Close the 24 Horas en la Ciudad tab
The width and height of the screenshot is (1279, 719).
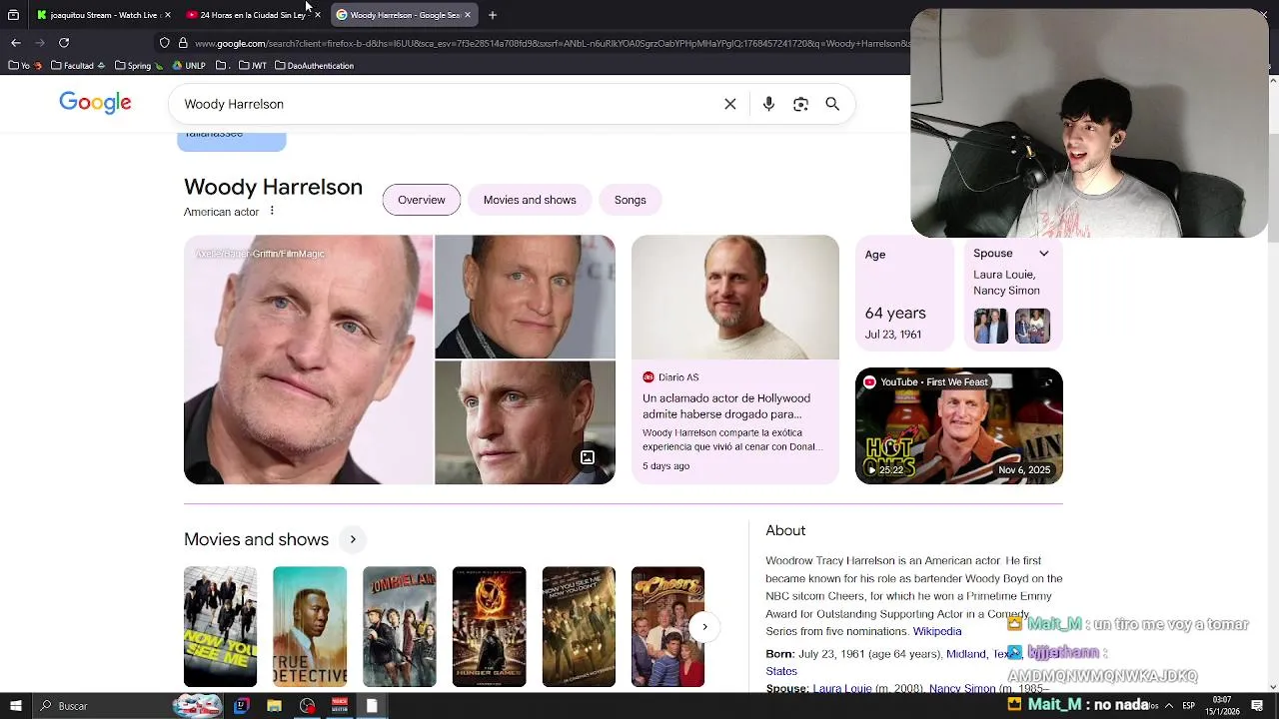pos(317,15)
